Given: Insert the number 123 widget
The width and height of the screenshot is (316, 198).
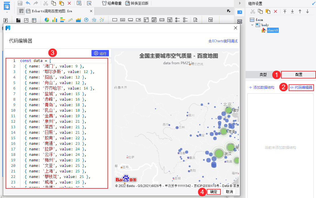Looking at the screenshot, I should point(162,20).
